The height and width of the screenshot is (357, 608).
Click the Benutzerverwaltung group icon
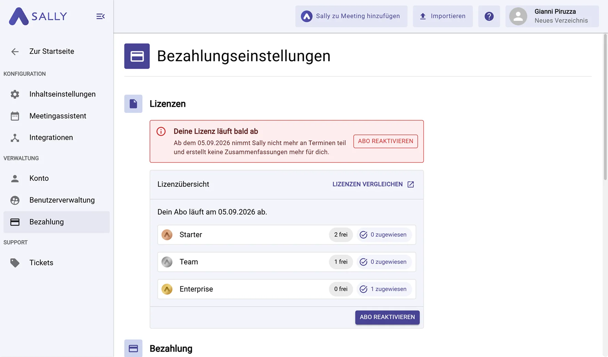[15, 200]
